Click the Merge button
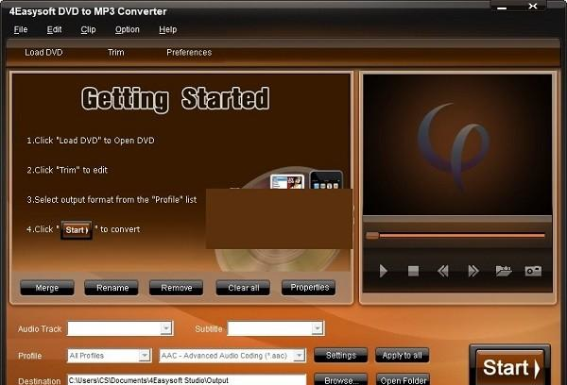This screenshot has width=567, height=385. click(47, 288)
